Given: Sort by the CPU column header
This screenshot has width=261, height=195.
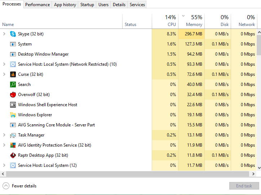Looking at the screenshot, I should [165, 21].
